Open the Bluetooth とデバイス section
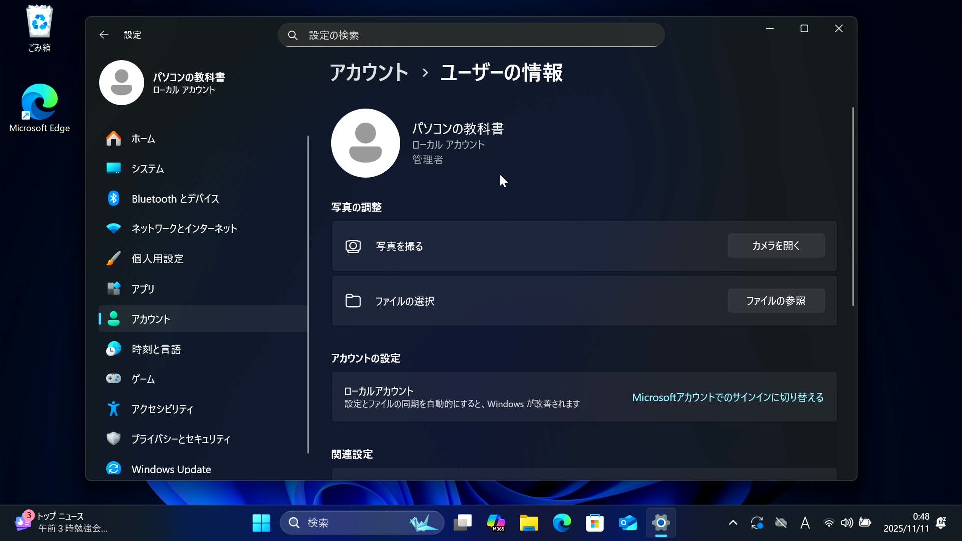 point(175,199)
